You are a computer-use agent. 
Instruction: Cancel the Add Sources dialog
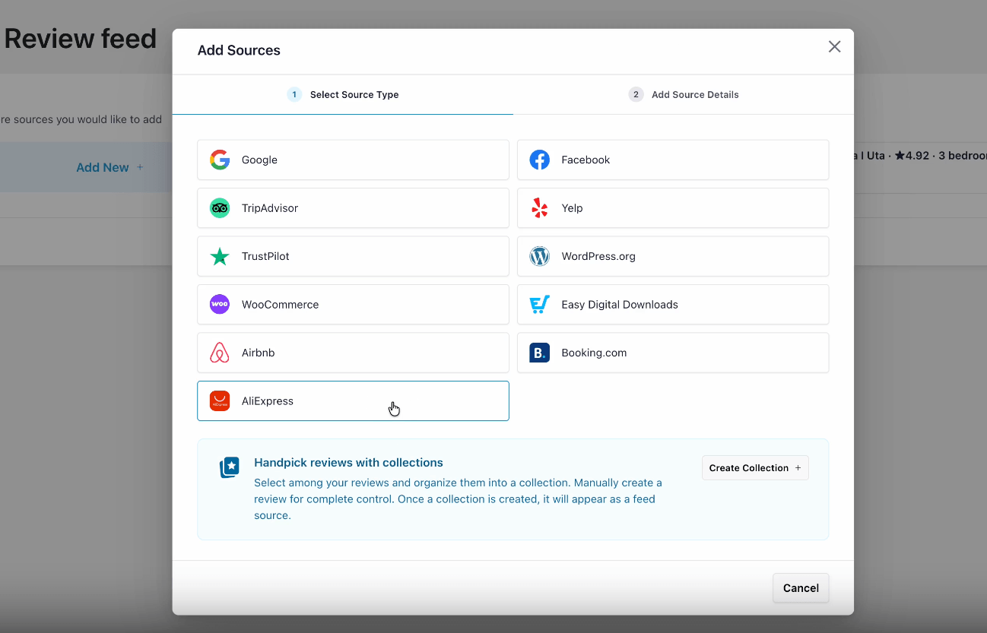tap(801, 588)
